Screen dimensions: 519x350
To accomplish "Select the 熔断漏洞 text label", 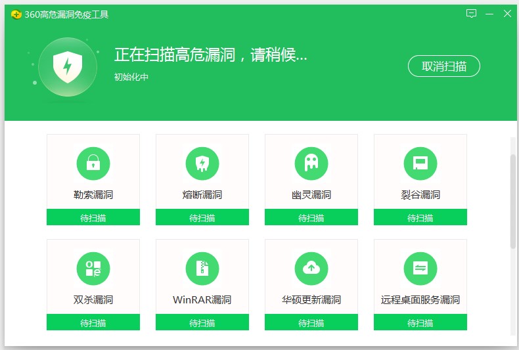I will tap(202, 195).
